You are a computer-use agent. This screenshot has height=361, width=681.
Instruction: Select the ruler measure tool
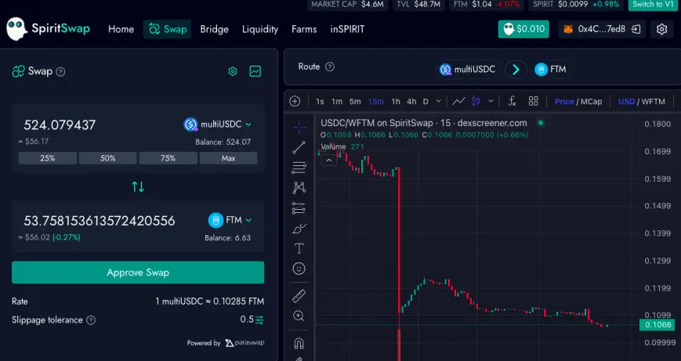pos(299,296)
